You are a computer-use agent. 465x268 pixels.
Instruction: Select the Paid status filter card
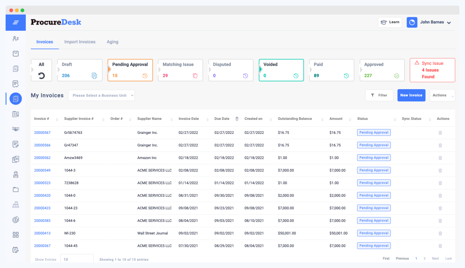pos(331,70)
